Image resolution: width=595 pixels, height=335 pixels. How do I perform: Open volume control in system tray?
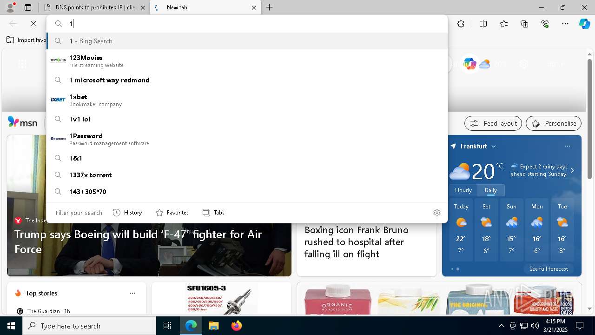[535, 326]
